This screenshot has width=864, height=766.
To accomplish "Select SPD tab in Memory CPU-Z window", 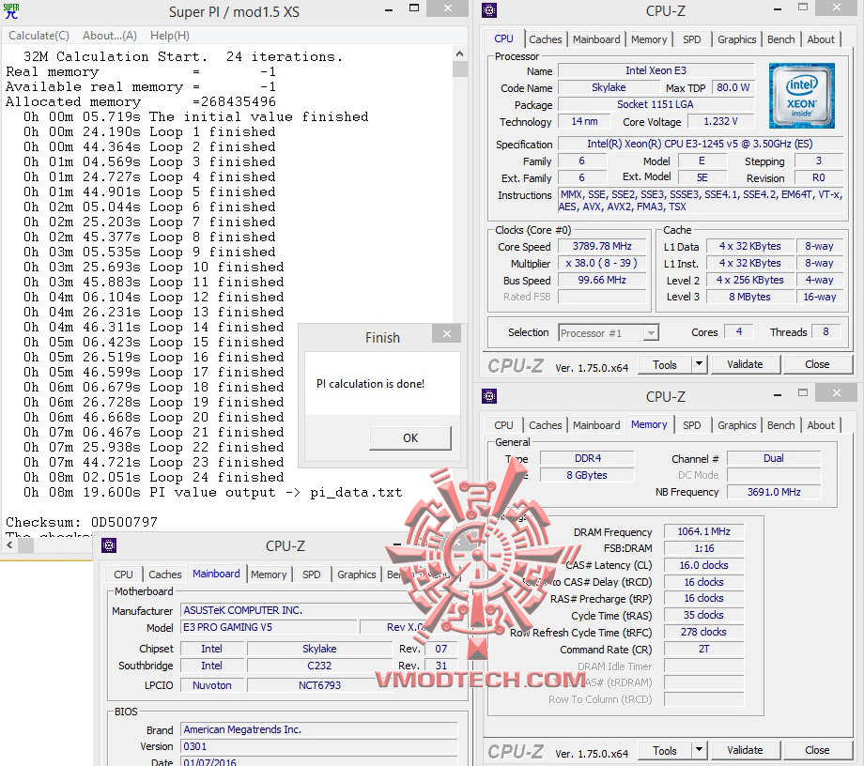I will pos(691,425).
